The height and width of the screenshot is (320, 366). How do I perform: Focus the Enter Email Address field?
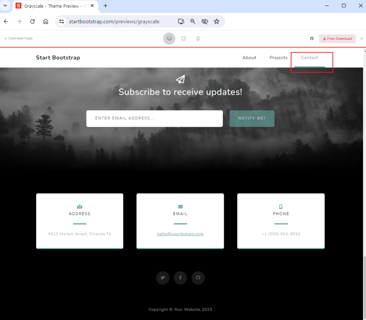pyautogui.click(x=155, y=119)
